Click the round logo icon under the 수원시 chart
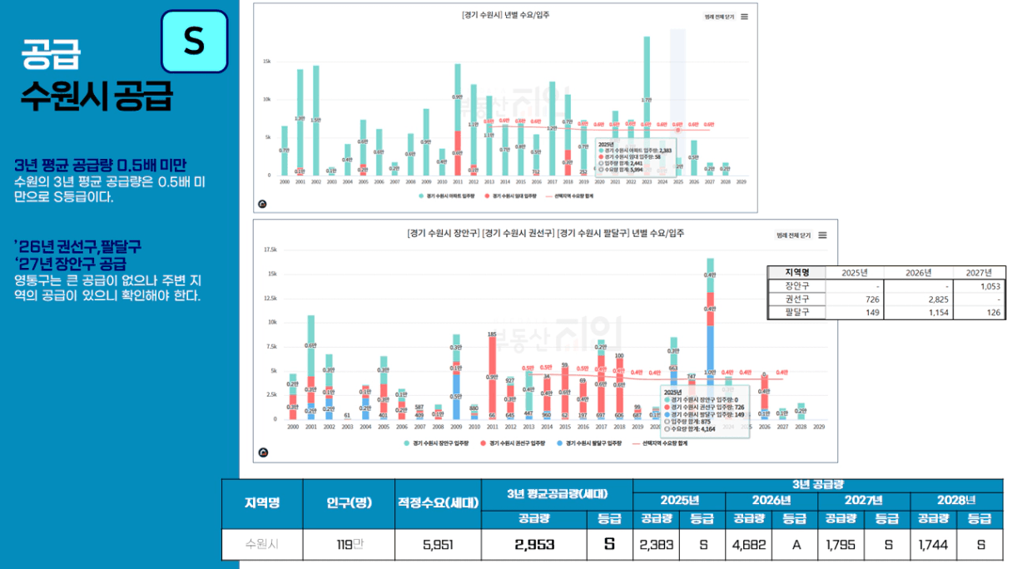The height and width of the screenshot is (569, 1012). (263, 203)
